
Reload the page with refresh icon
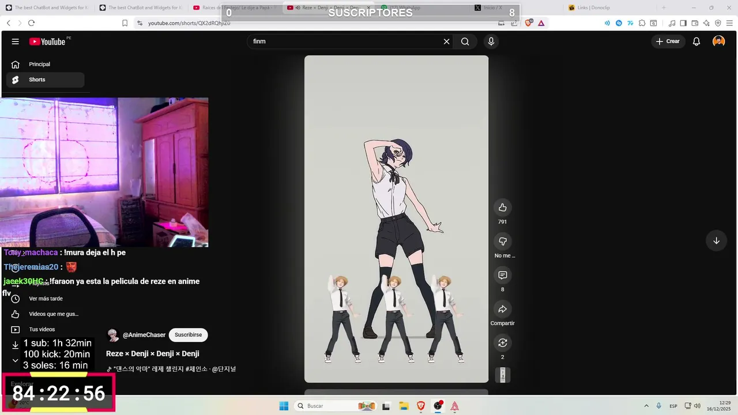click(31, 23)
